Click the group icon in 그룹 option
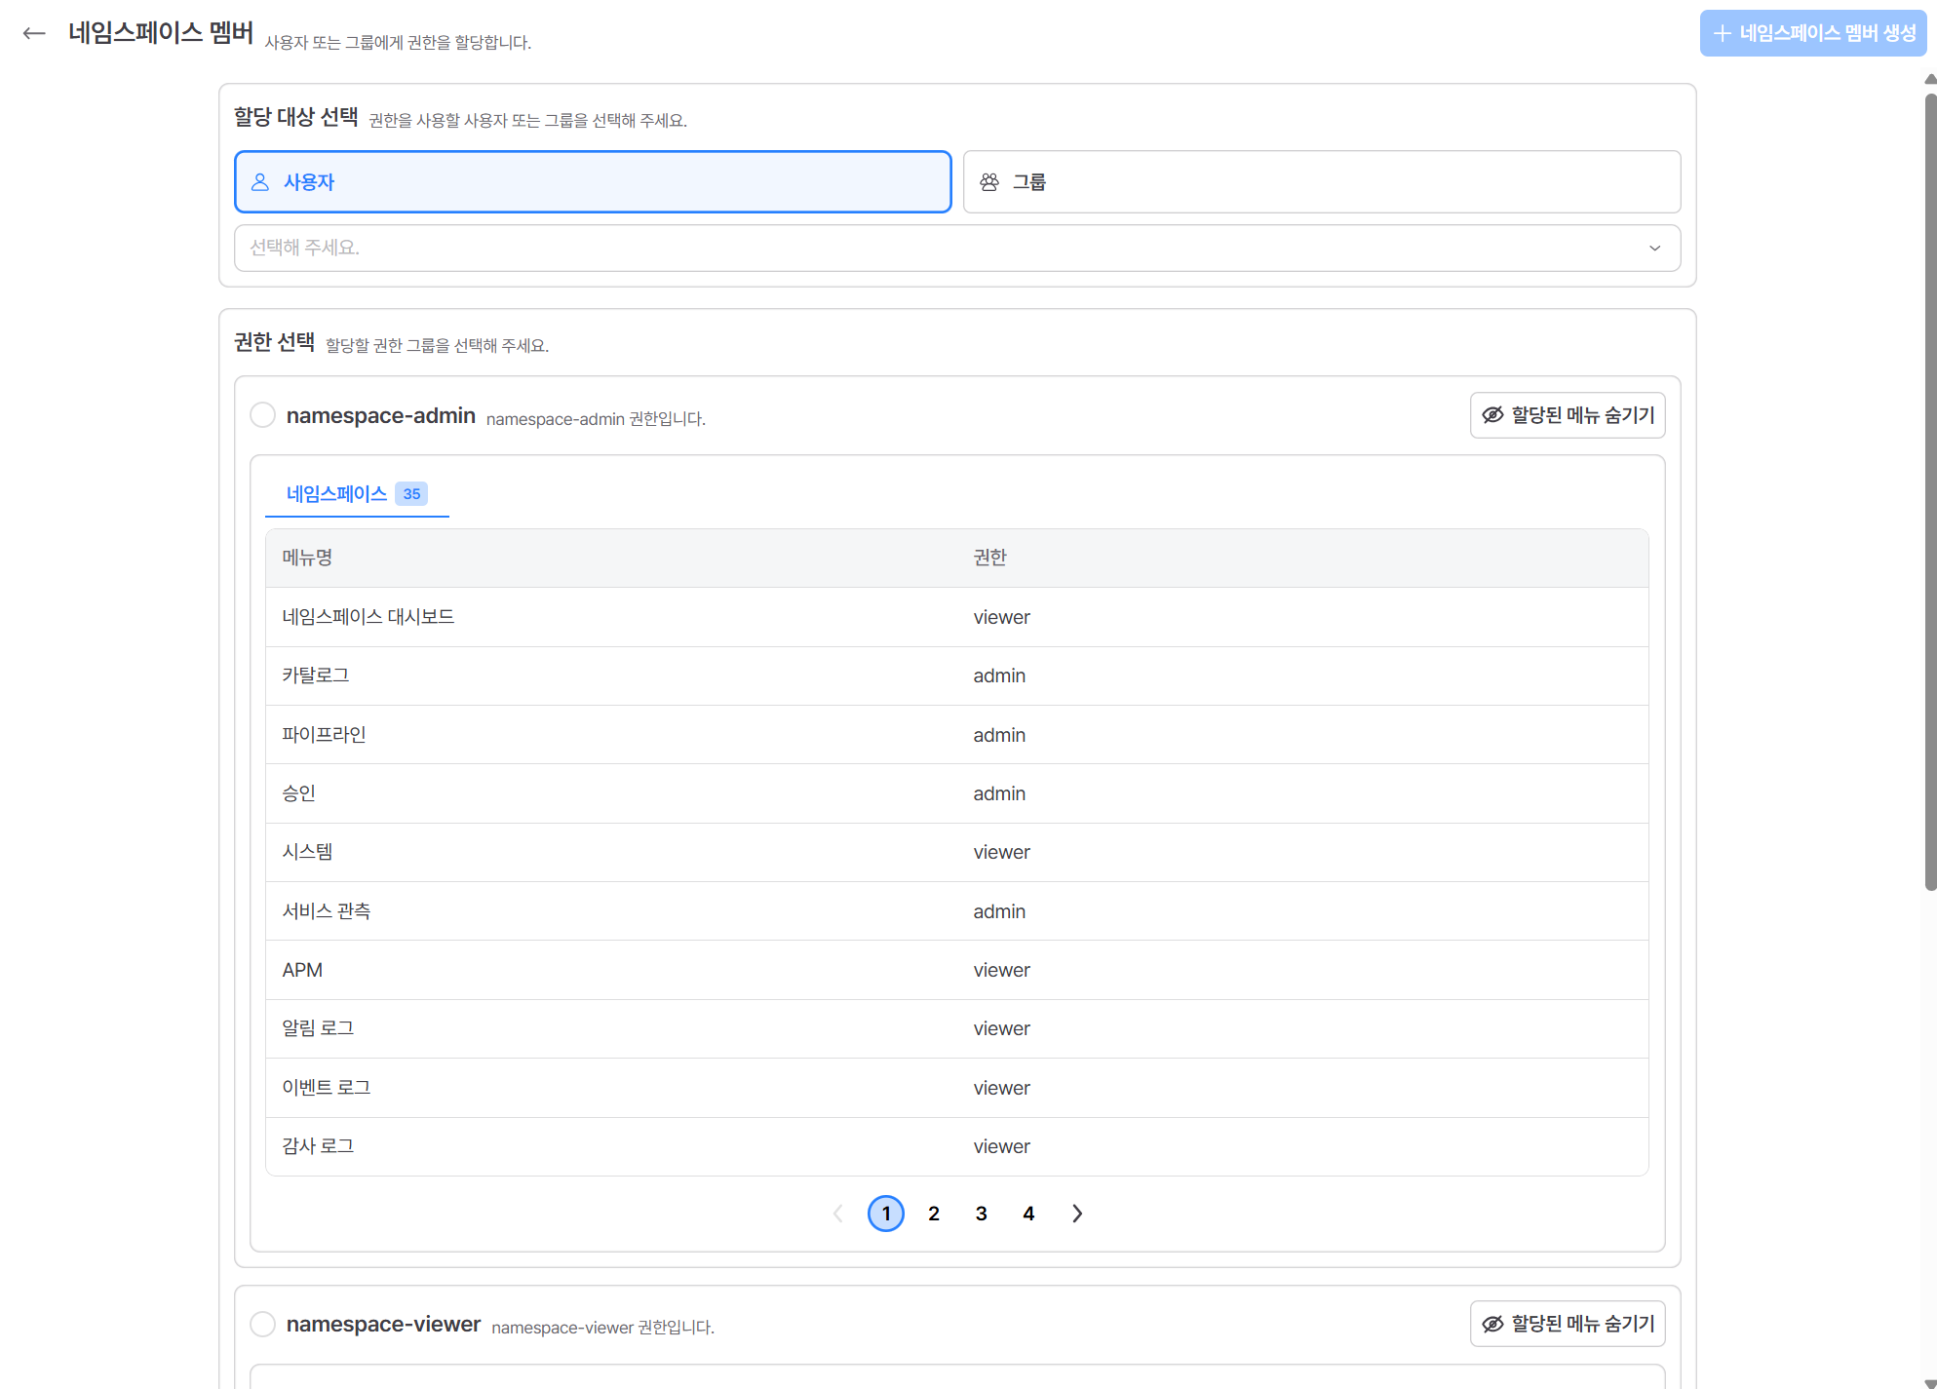Viewport: 1937px width, 1389px height. [x=989, y=182]
